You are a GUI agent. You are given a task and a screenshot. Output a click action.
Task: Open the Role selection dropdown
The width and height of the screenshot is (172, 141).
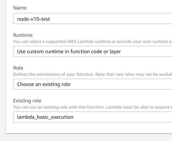(93, 84)
